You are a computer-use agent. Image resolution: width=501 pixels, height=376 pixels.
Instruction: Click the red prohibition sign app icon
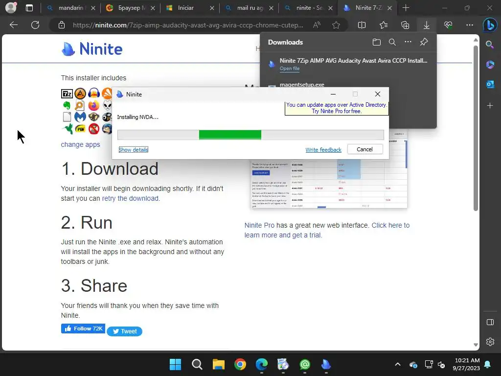coord(94,129)
